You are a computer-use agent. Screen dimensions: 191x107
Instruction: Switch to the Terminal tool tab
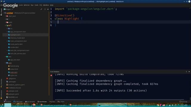[x=7, y=102]
